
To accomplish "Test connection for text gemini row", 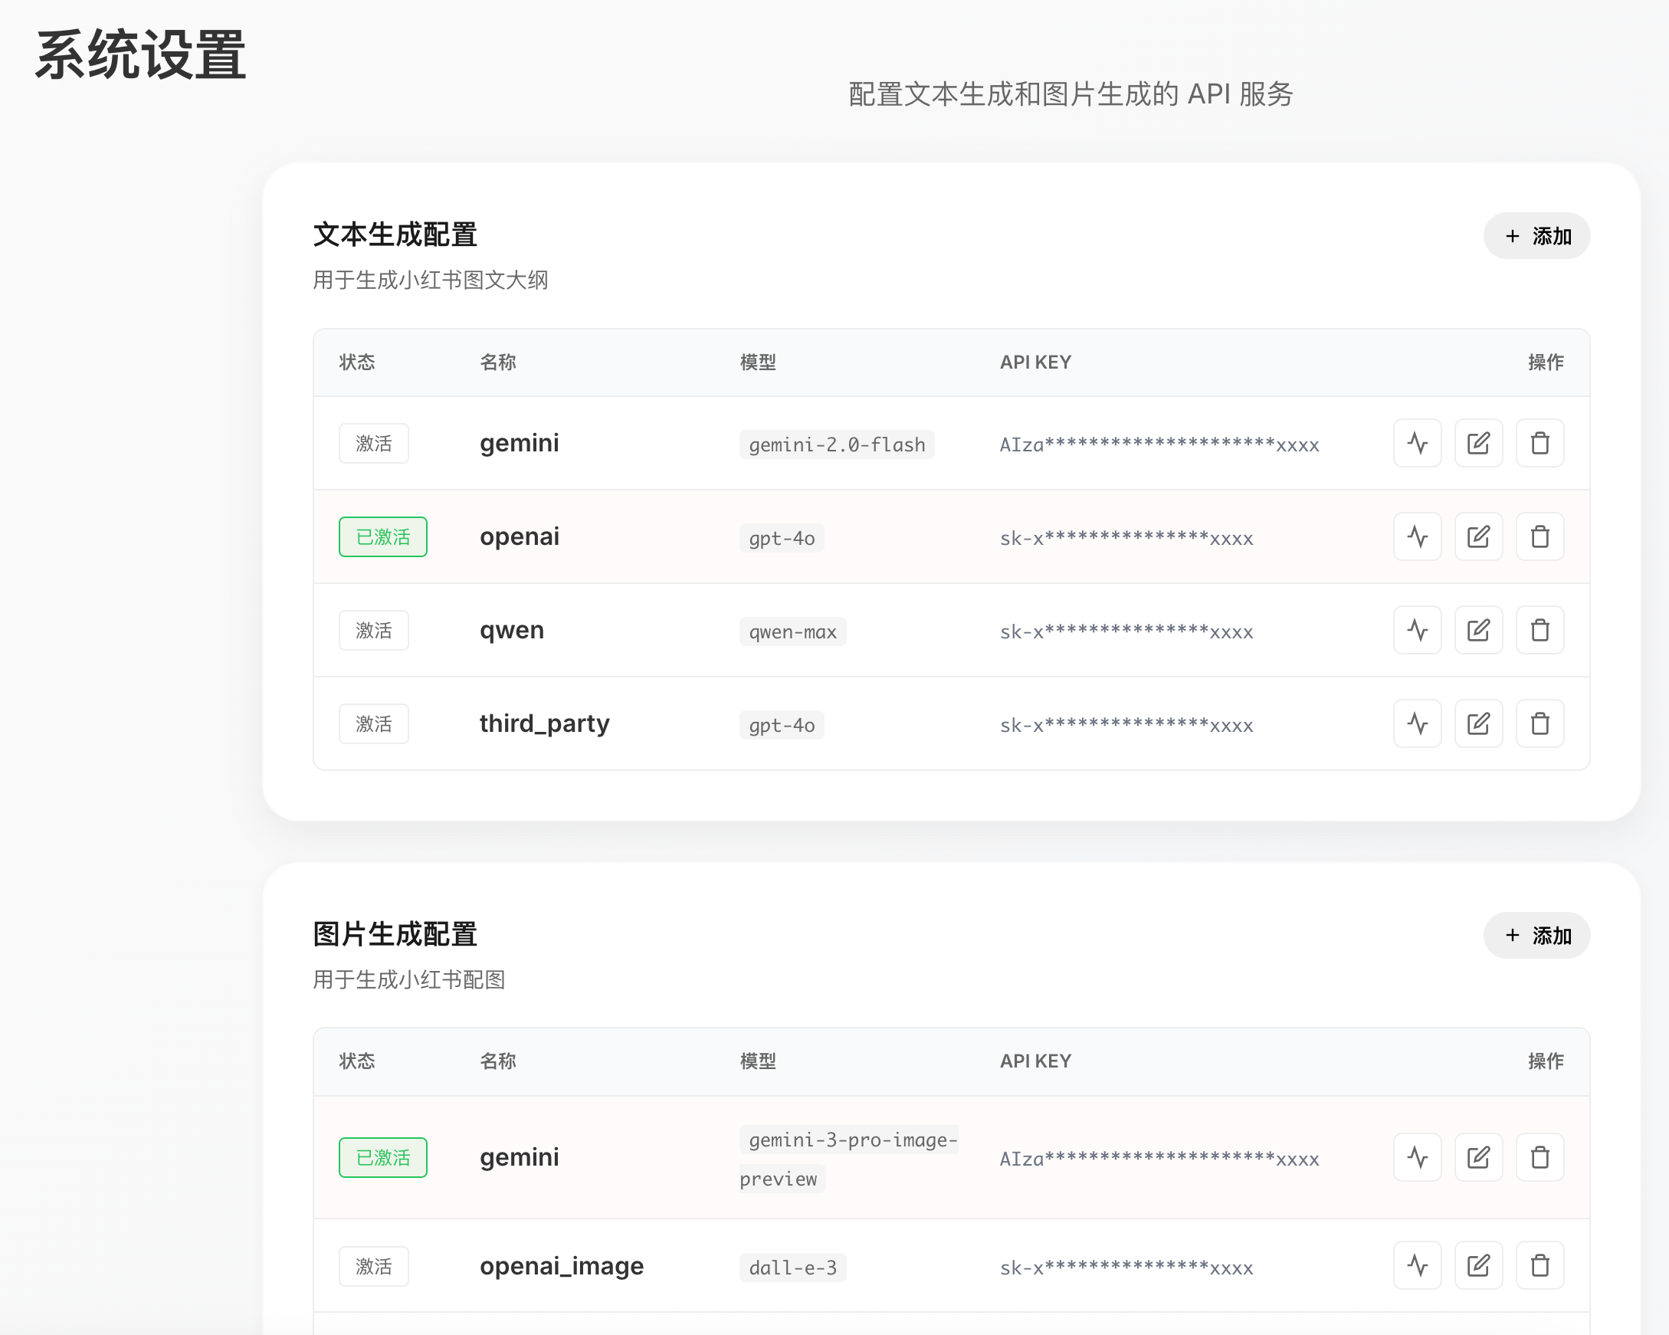I will [x=1417, y=443].
